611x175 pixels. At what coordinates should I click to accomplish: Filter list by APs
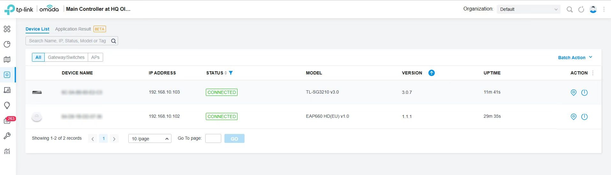tap(95, 57)
